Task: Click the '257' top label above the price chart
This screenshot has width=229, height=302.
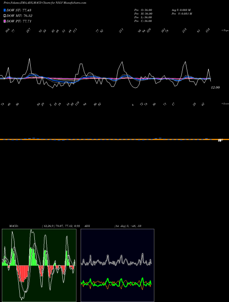Action: (x=28, y=31)
